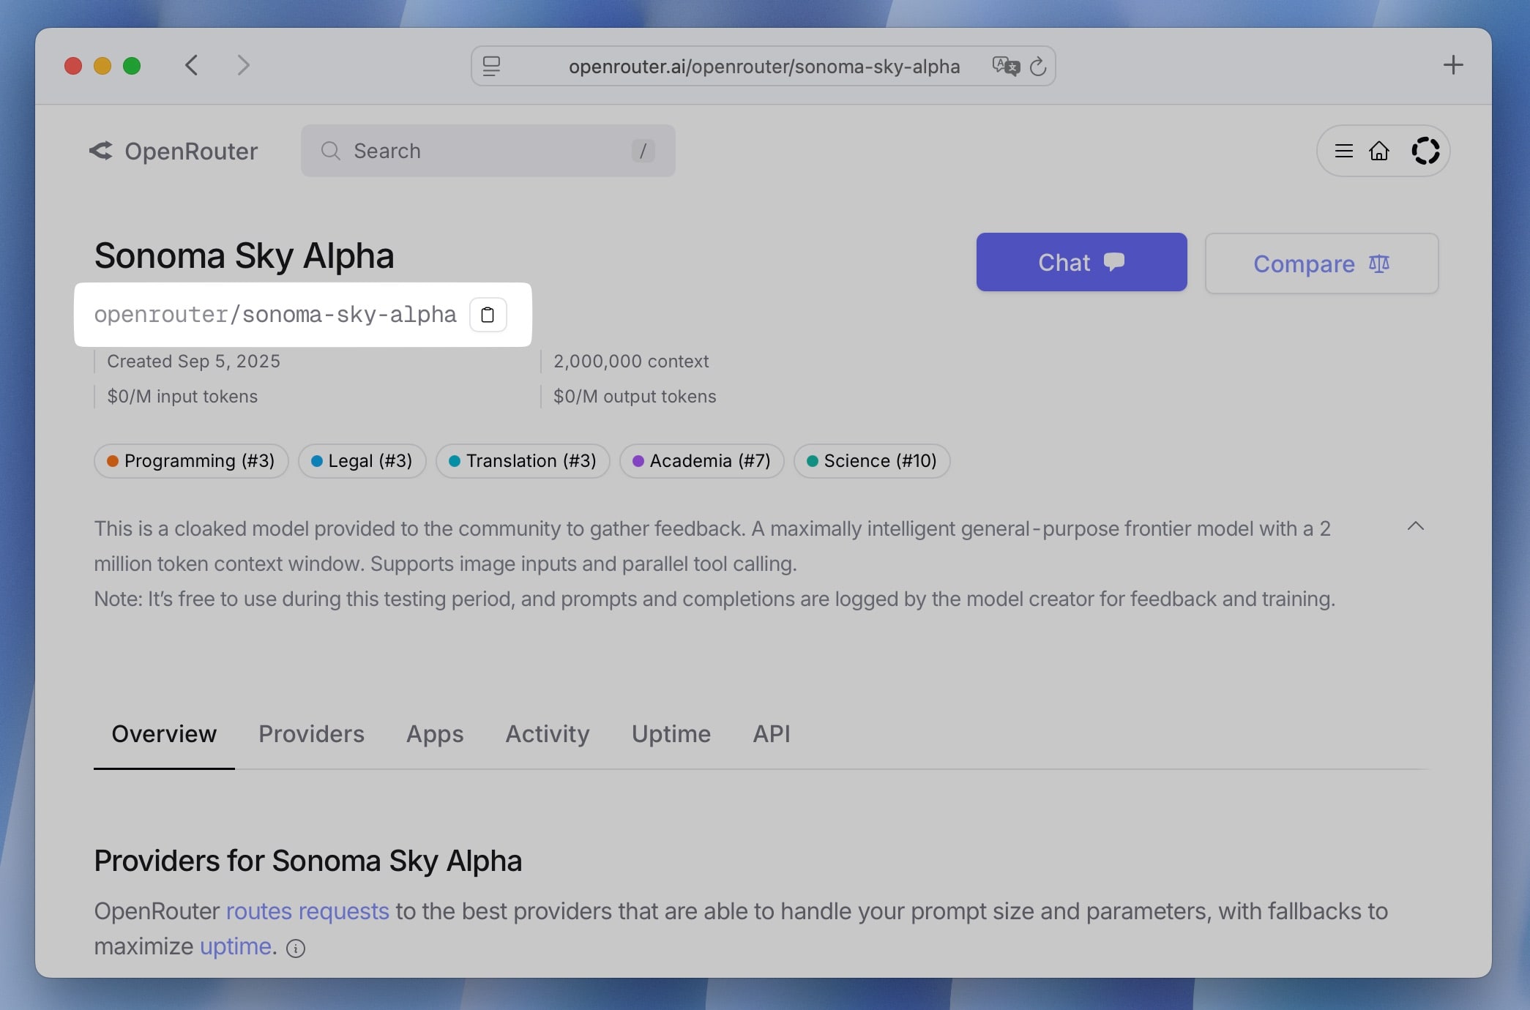Select the API tab
The height and width of the screenshot is (1010, 1530).
[772, 734]
